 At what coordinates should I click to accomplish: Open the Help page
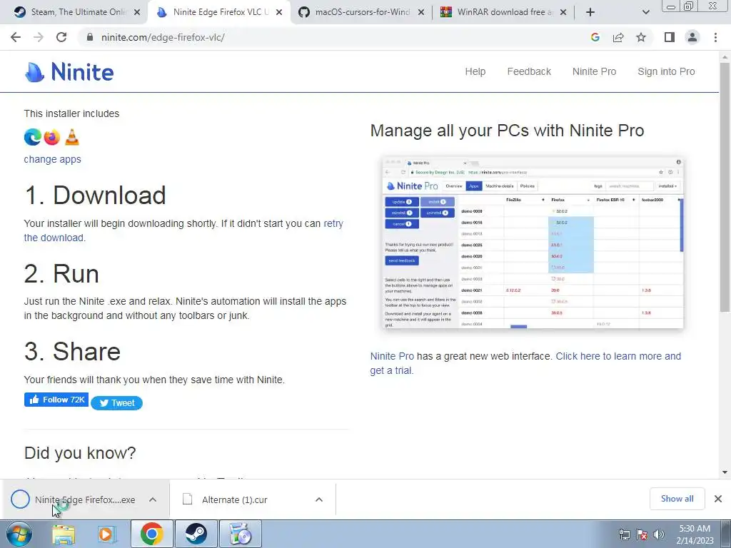point(475,71)
